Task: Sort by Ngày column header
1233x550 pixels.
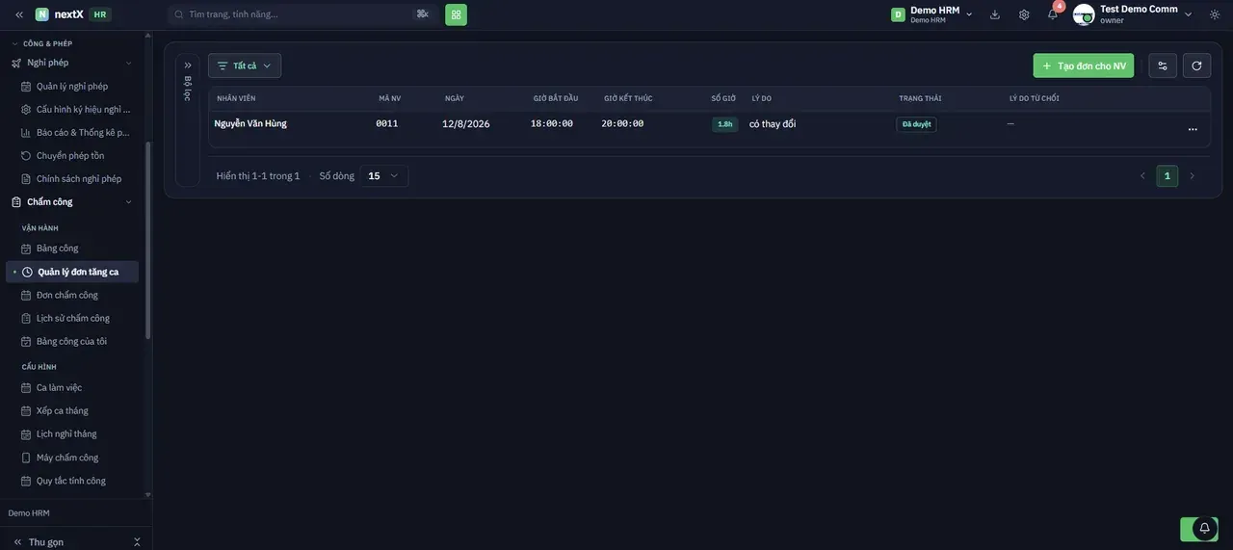Action: [455, 98]
